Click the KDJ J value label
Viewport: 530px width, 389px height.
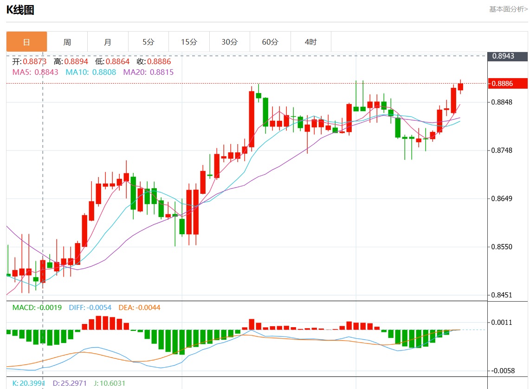pyautogui.click(x=110, y=383)
